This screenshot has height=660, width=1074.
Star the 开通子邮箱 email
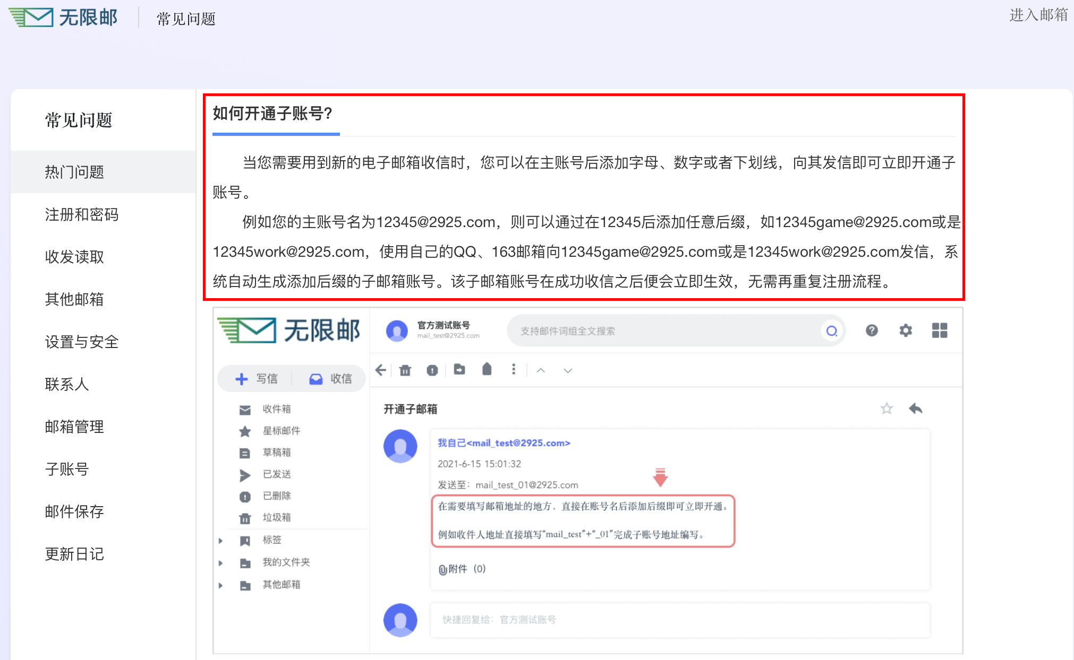pos(887,409)
